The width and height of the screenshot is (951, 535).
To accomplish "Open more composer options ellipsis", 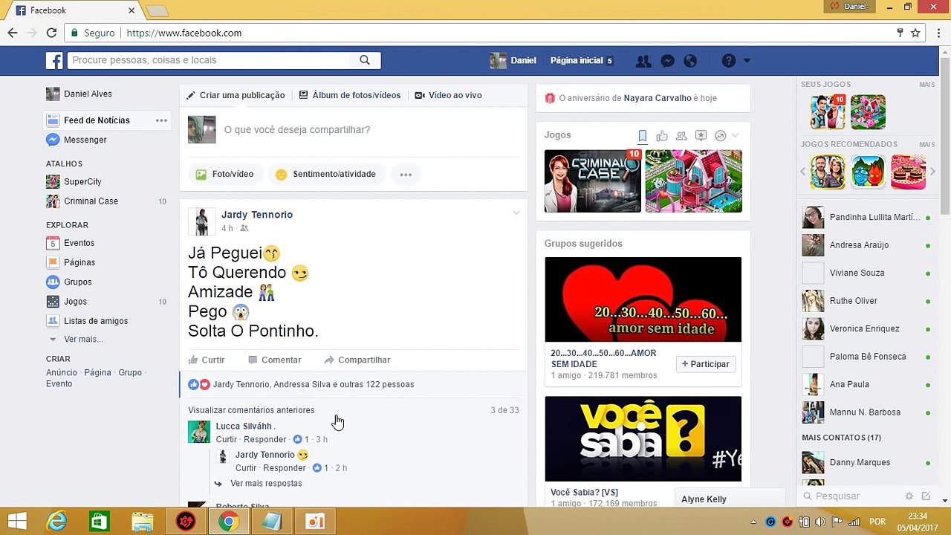I will (406, 175).
